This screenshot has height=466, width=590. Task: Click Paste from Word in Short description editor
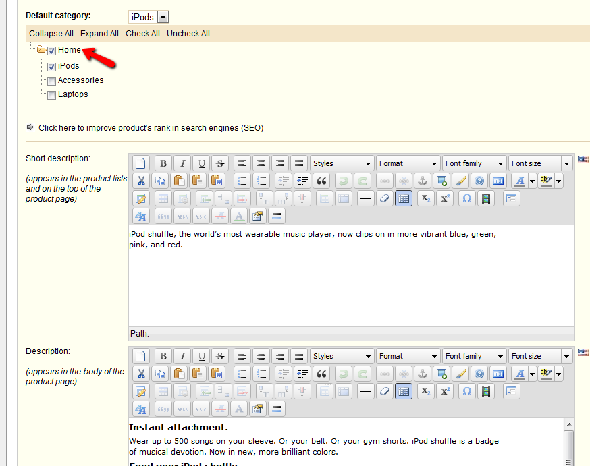(217, 181)
